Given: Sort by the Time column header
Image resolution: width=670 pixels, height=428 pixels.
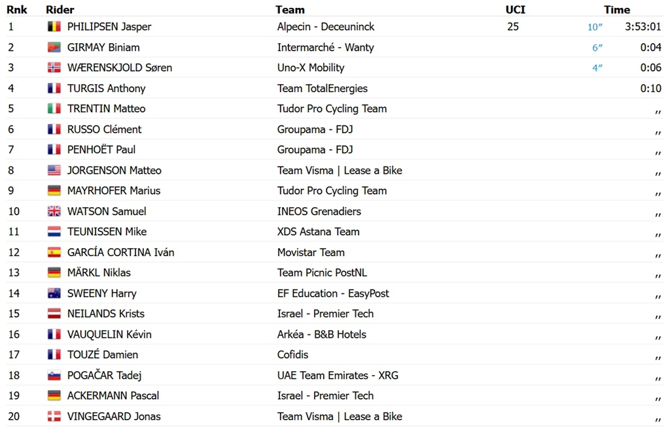Looking at the screenshot, I should pyautogui.click(x=616, y=9).
